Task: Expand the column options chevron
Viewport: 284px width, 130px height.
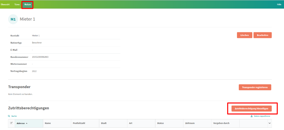Action: (x=269, y=123)
